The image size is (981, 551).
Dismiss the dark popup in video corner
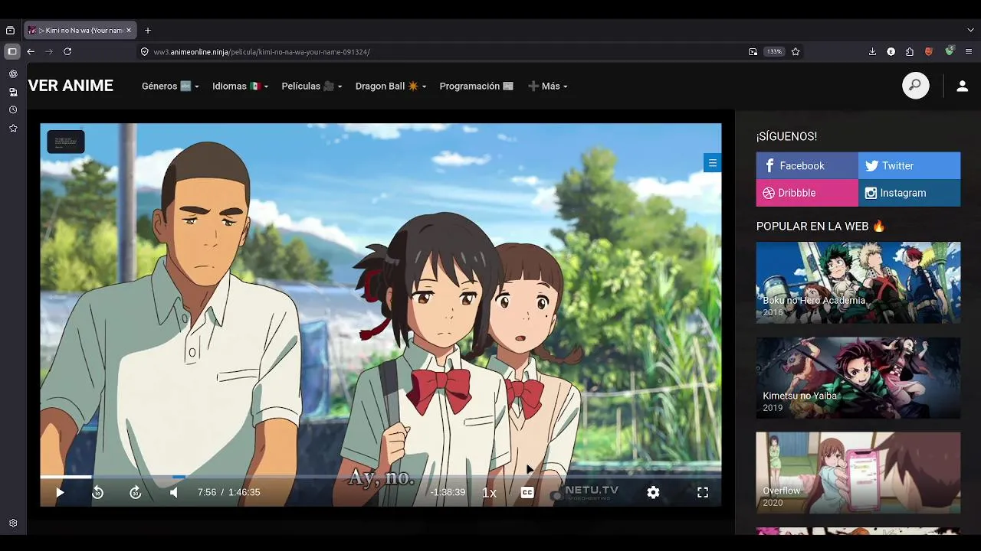coord(66,142)
